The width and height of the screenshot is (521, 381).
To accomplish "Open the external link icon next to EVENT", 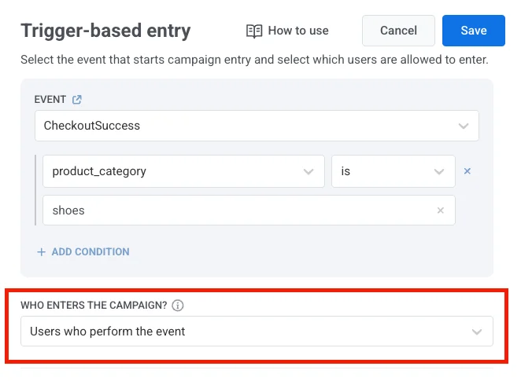I will coord(77,100).
